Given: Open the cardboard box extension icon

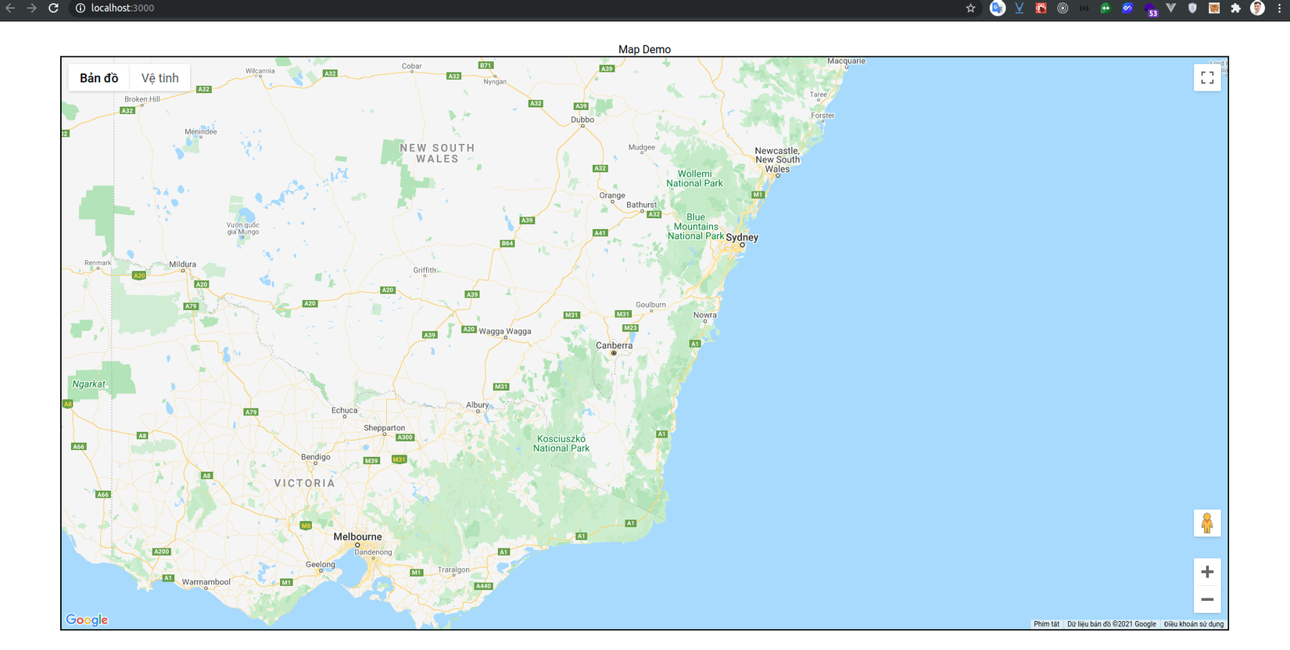Looking at the screenshot, I should pos(1214,8).
